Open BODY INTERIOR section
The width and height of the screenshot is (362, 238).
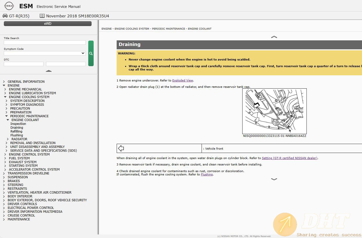pyautogui.click(x=20, y=196)
